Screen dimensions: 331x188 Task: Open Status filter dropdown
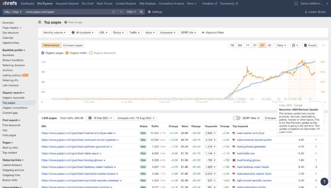click(x=118, y=33)
